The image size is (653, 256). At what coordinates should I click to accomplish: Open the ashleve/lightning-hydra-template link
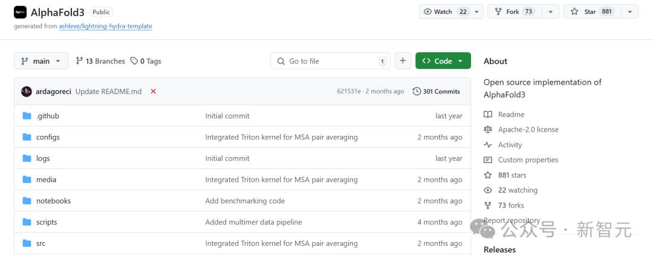tap(105, 27)
